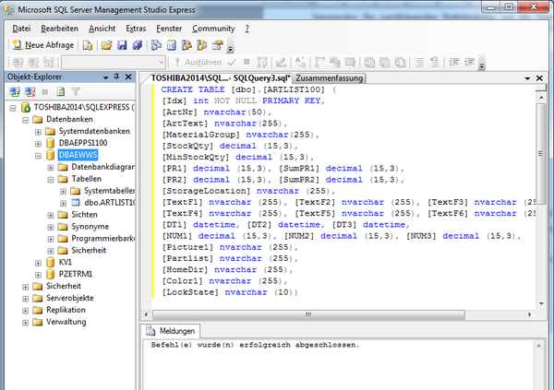Click Object Explorer refresh icon

coord(60,92)
